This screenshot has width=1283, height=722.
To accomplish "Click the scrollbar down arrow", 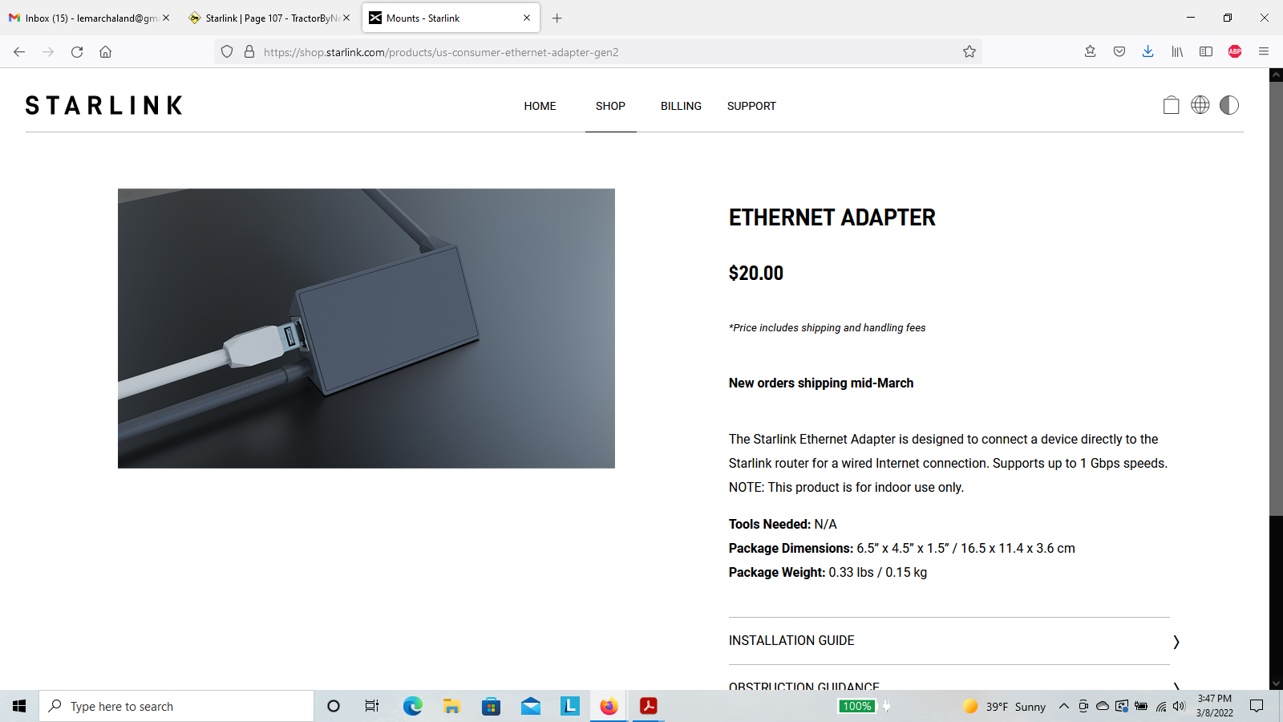I will pos(1276,683).
